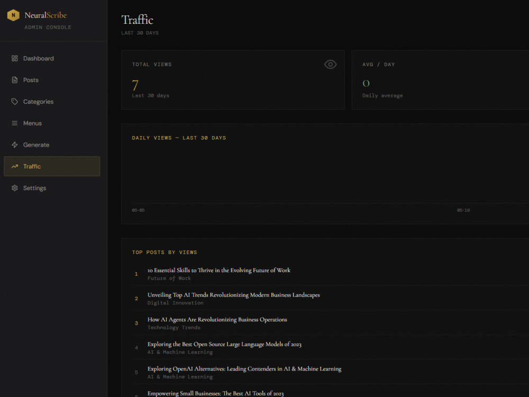Image resolution: width=529 pixels, height=397 pixels.
Task: Click the 05-19 chart axis label
Action: pos(463,210)
